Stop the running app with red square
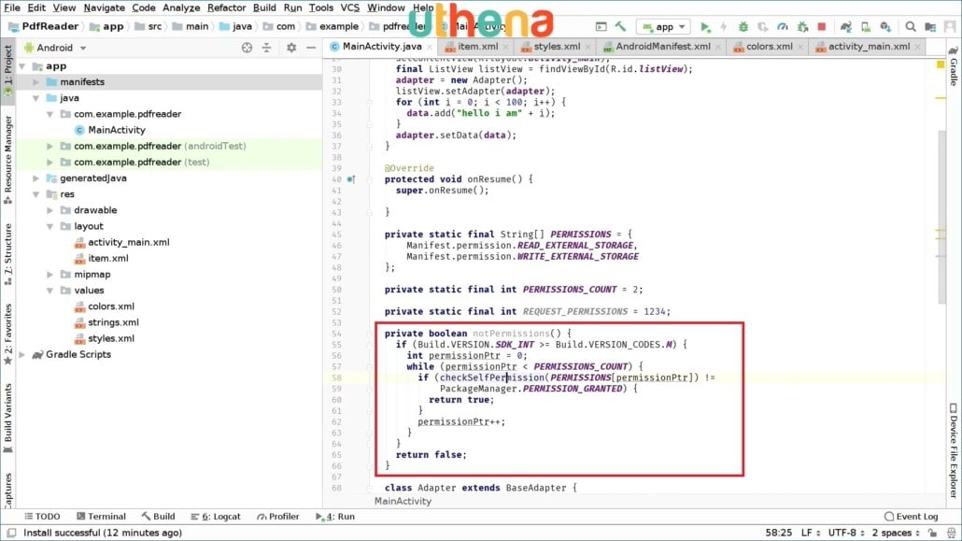The width and height of the screenshot is (962, 541). (822, 26)
